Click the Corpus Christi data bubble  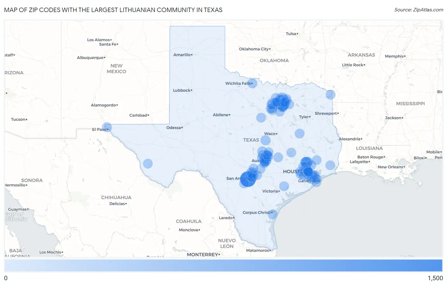(x=272, y=214)
